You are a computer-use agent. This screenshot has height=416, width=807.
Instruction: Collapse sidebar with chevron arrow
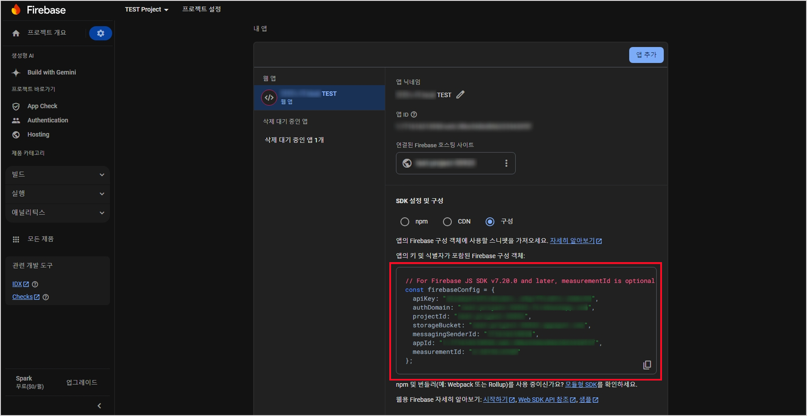click(x=99, y=406)
